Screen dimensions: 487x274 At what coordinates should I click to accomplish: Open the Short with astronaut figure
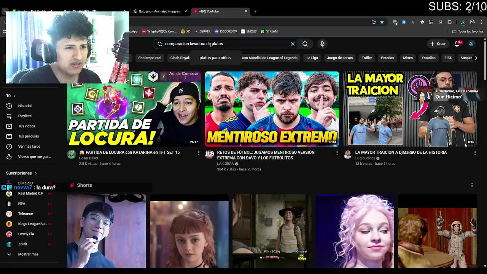coord(438,231)
